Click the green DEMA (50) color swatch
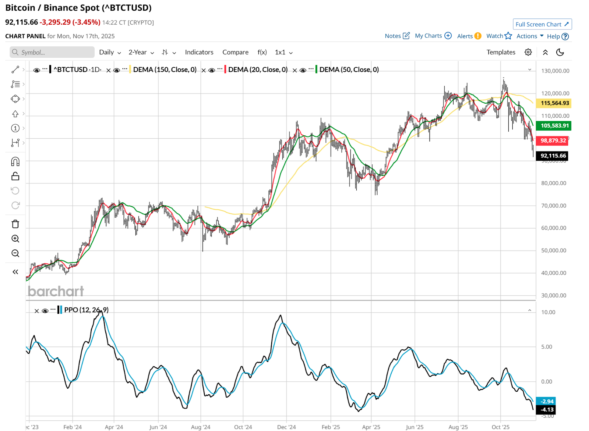Viewport: 589px width, 431px height. click(316, 70)
